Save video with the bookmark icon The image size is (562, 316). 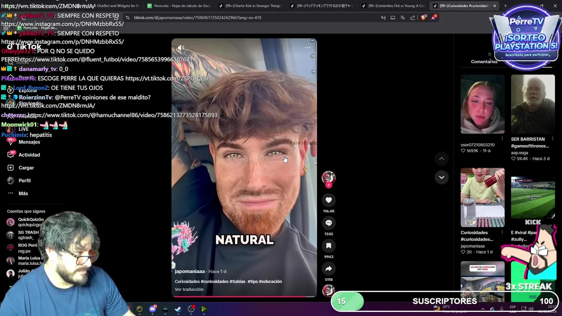click(328, 246)
